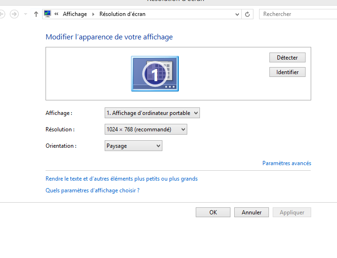337x258 pixels.
Task: Click the Résolution : label
Action: click(x=60, y=129)
